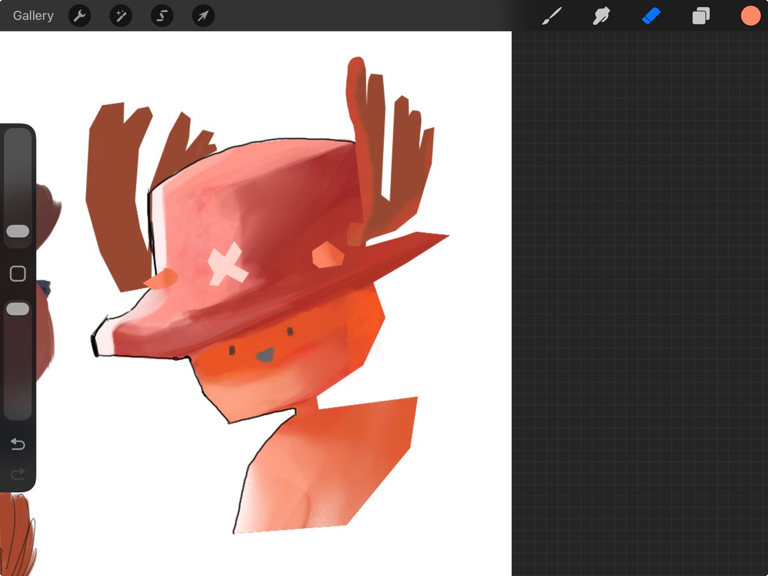Select the Eraser tool
Viewport: 768px width, 576px height.
tap(651, 16)
